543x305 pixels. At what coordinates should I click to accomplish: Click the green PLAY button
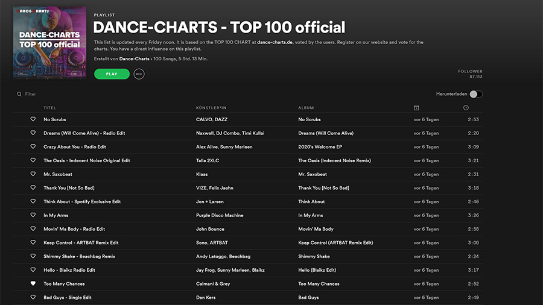pos(112,74)
